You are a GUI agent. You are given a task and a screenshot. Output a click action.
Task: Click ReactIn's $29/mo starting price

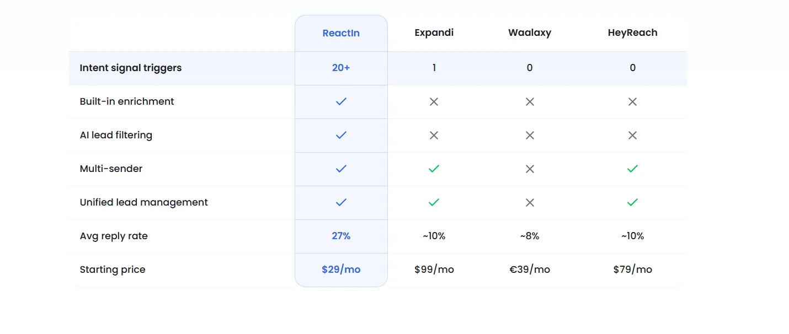[x=341, y=270]
